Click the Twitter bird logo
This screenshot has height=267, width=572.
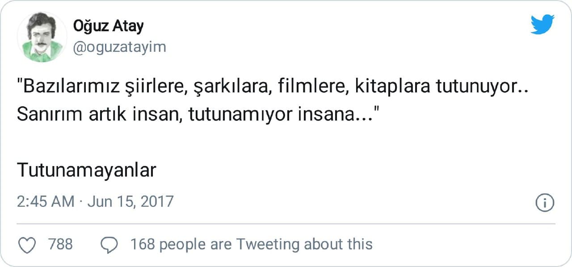[543, 24]
